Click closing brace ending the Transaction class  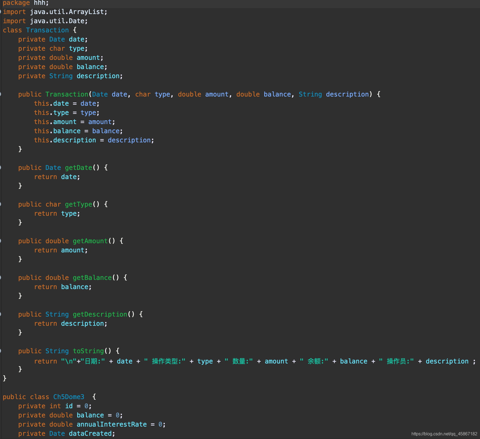[x=5, y=379]
